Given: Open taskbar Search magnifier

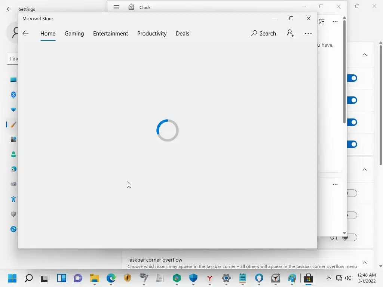Looking at the screenshot, I should tap(28, 278).
